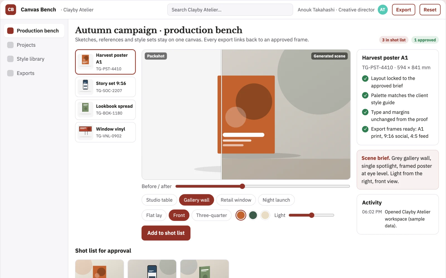
Task: Click the Export button
Action: click(404, 10)
